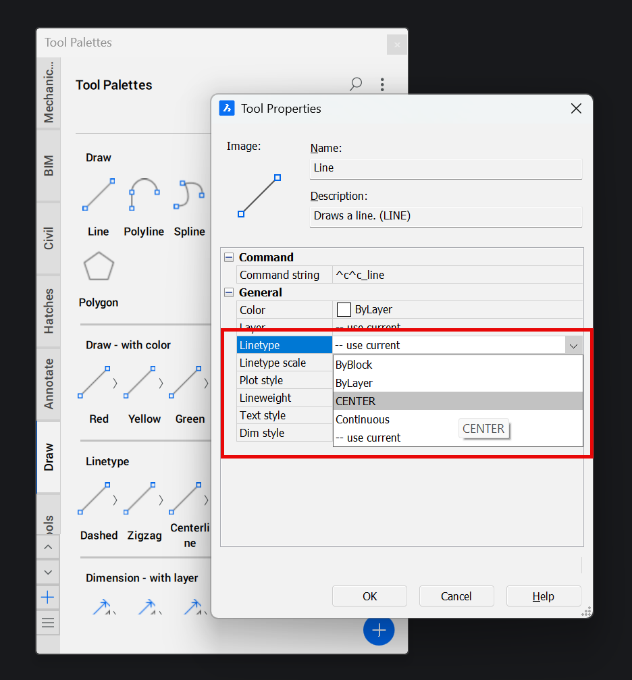Open the Hatches palette tab
Screen dimensions: 632x680
tap(49, 311)
